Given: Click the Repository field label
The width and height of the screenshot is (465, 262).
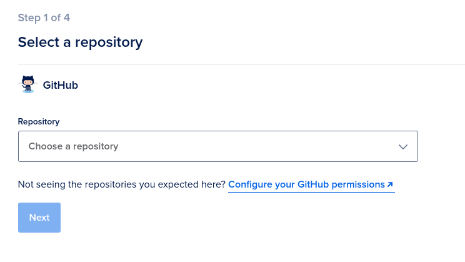Looking at the screenshot, I should point(39,122).
